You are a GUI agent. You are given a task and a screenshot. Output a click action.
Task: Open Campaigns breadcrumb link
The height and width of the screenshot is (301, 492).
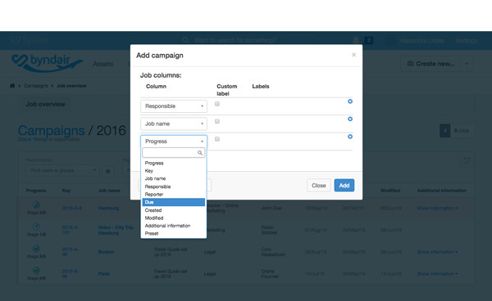(36, 86)
